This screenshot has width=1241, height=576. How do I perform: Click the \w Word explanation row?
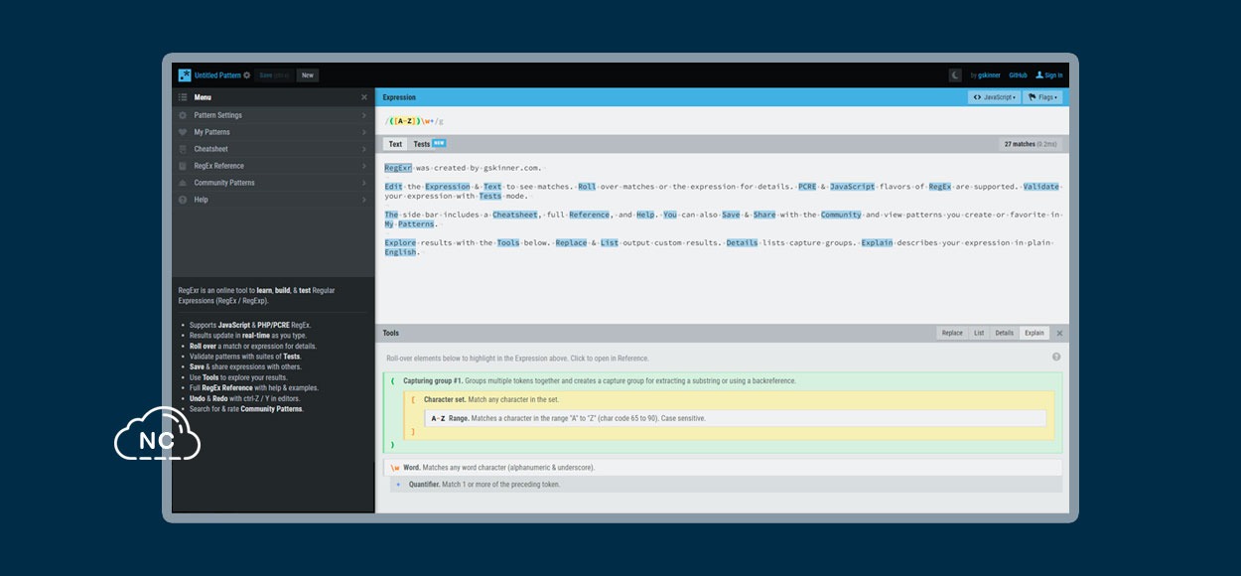(723, 467)
